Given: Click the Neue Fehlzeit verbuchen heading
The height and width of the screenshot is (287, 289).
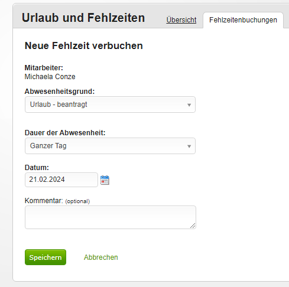Looking at the screenshot, I should pyautogui.click(x=84, y=45).
